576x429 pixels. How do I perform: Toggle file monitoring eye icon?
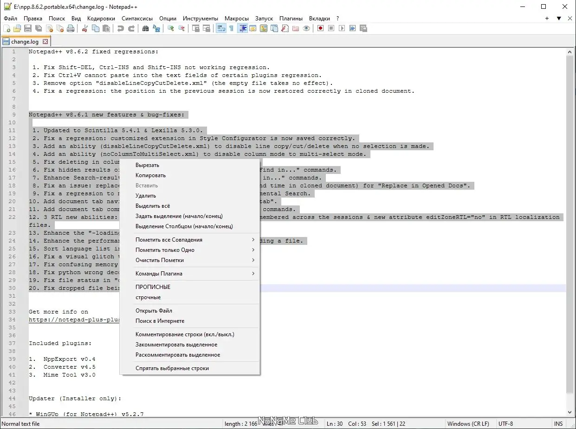pos(306,28)
